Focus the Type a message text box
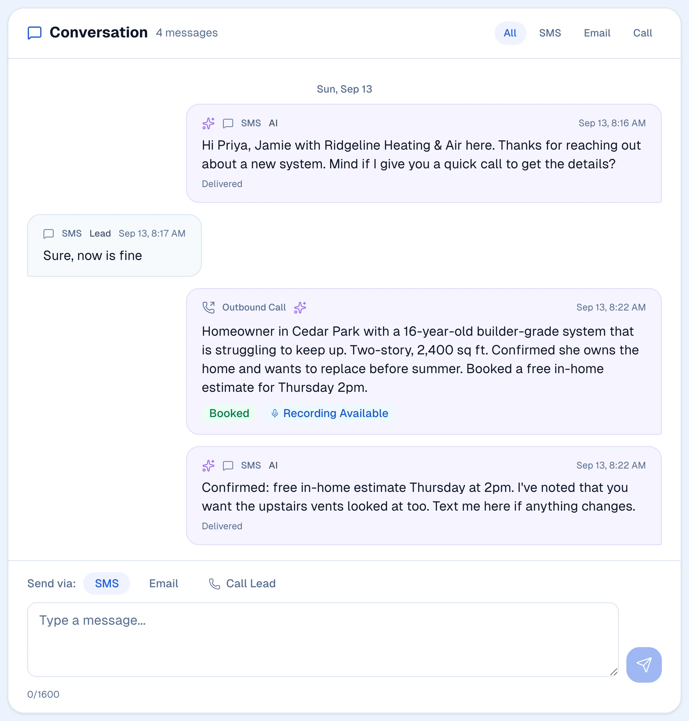Viewport: 689px width, 721px height. pos(323,639)
